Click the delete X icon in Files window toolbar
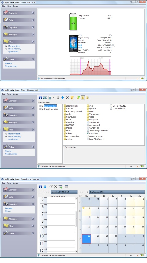 click(x=67, y=98)
